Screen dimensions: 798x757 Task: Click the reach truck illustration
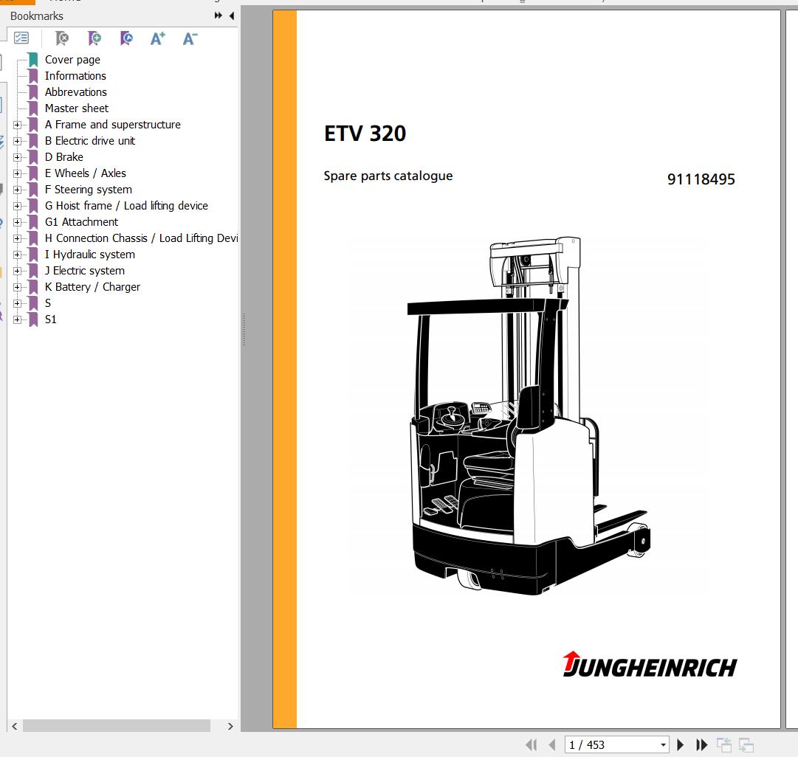529,415
